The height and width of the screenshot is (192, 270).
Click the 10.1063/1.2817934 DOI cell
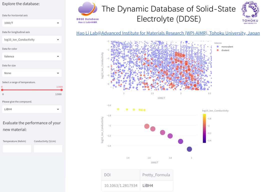coord(121,186)
